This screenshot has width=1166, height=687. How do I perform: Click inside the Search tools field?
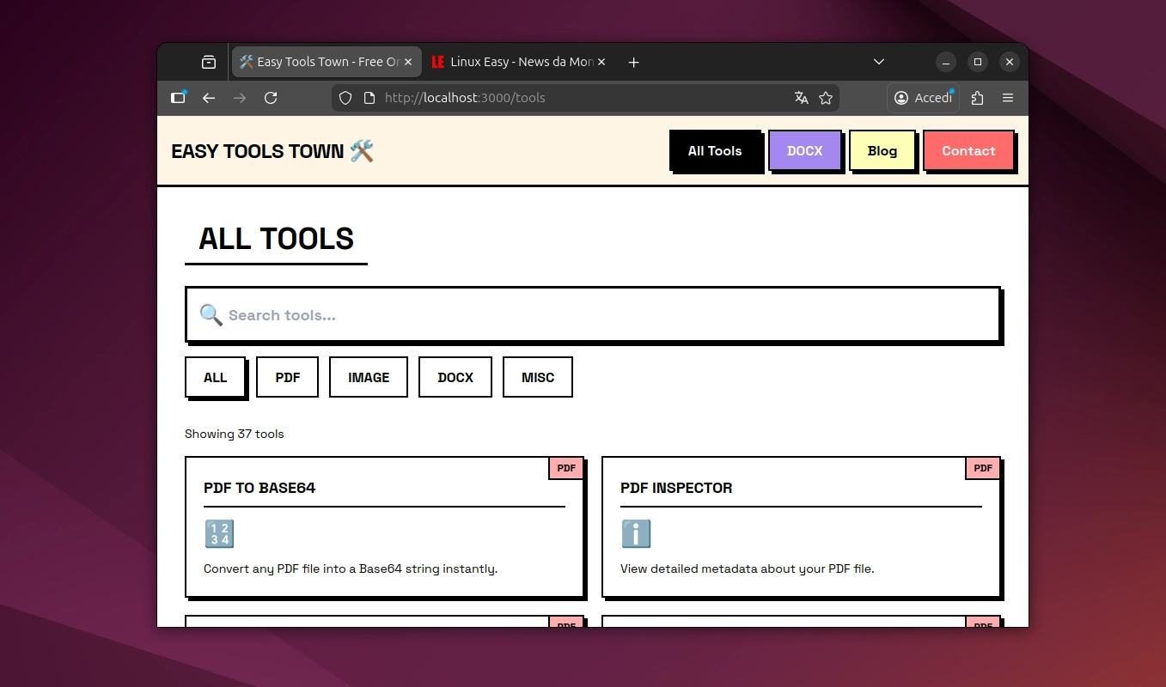pyautogui.click(x=516, y=315)
